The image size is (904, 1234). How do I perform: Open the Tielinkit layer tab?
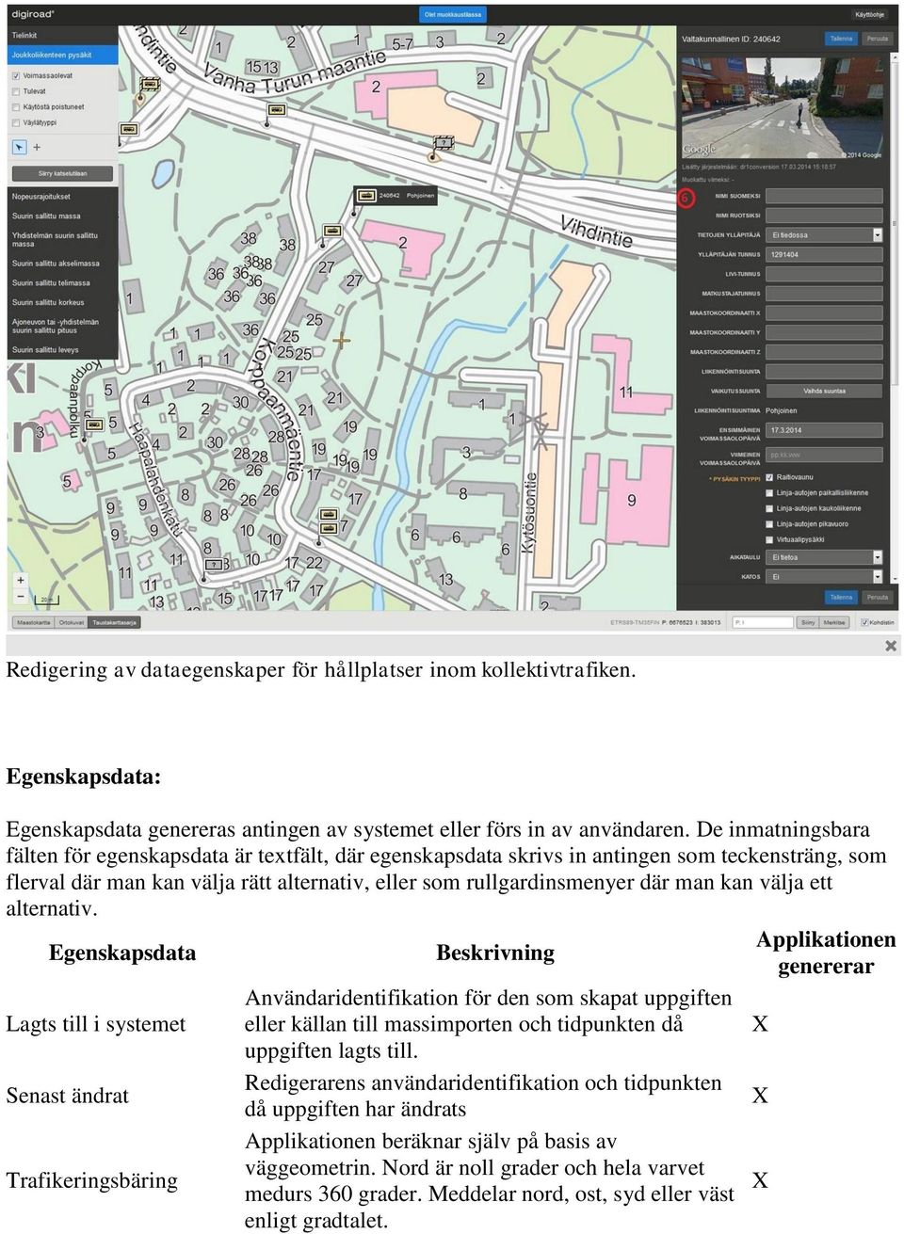point(62,36)
